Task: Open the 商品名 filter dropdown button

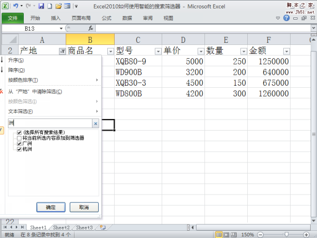Action: click(x=110, y=51)
